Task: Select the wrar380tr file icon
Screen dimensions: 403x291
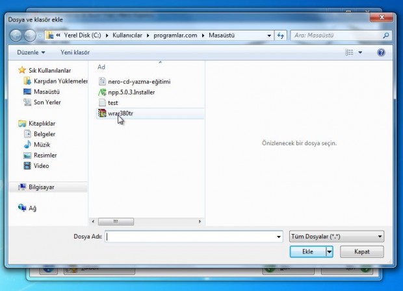Action: click(x=102, y=113)
